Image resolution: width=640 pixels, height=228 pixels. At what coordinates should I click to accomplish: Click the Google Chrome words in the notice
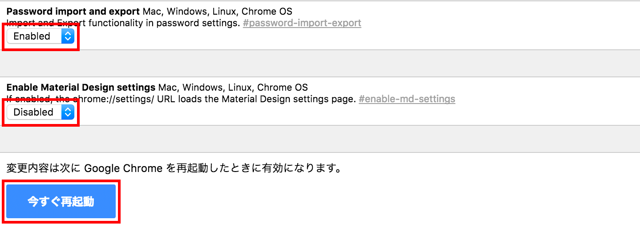click(x=123, y=168)
